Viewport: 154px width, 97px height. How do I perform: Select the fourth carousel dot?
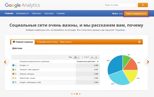point(80,94)
